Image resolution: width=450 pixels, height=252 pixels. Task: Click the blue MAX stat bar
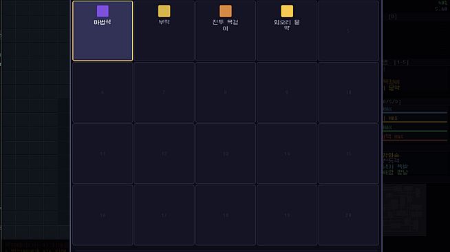(x=415, y=112)
